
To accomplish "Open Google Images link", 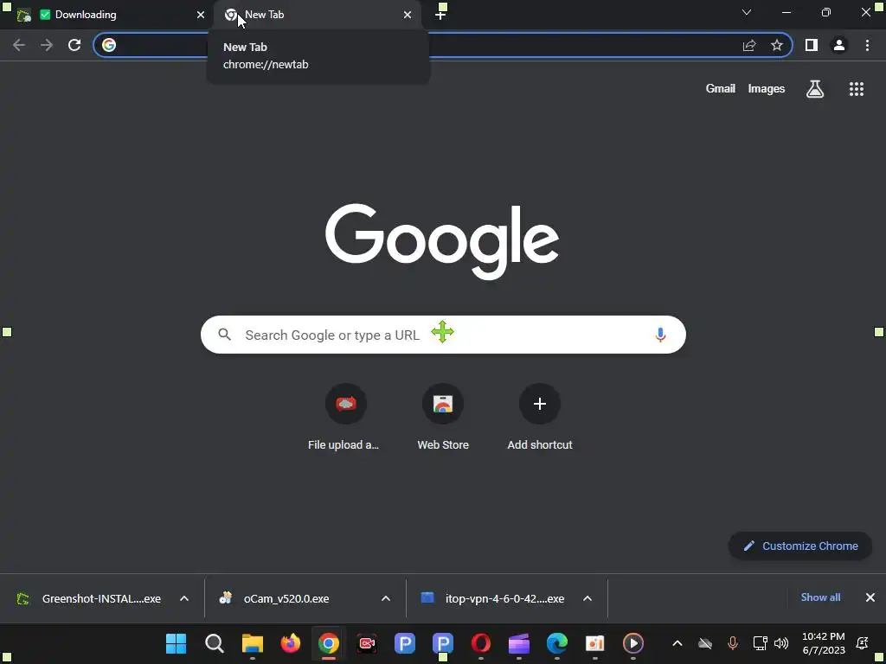I will pos(767,89).
